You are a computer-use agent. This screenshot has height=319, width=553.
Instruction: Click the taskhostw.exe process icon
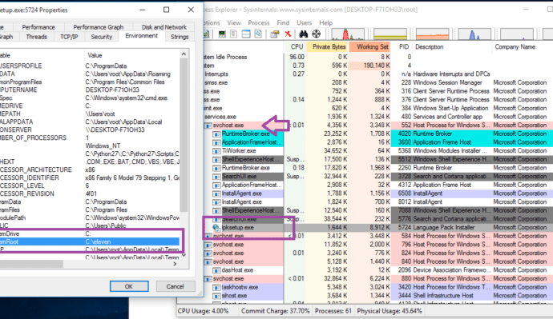coord(216,287)
